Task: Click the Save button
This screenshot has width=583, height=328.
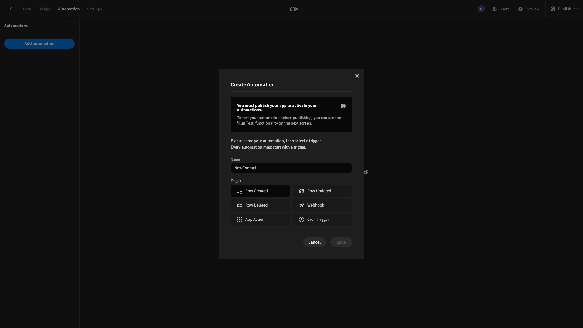Action: coord(341,242)
